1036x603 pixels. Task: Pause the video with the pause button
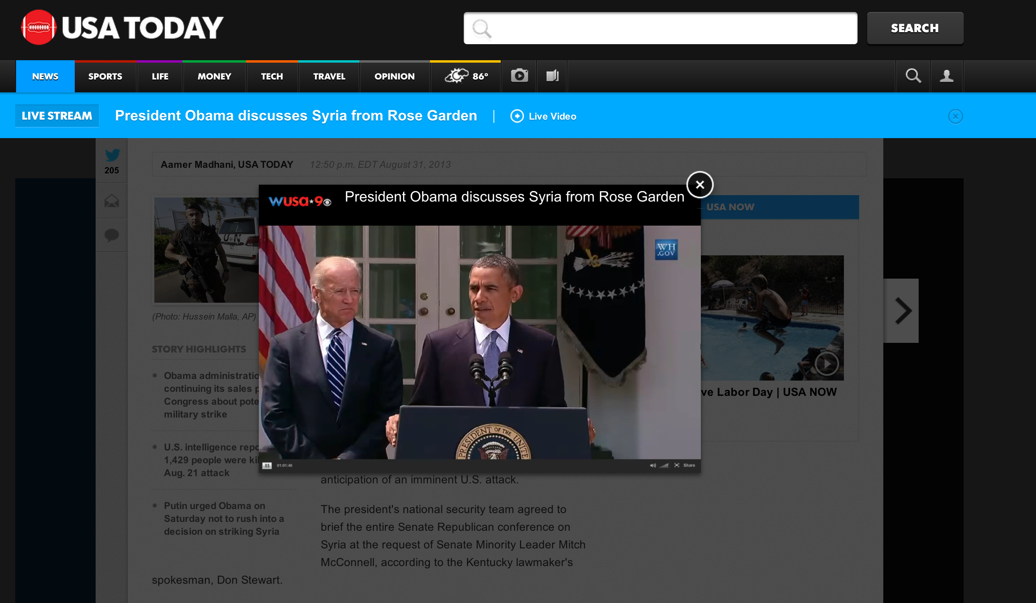[267, 465]
